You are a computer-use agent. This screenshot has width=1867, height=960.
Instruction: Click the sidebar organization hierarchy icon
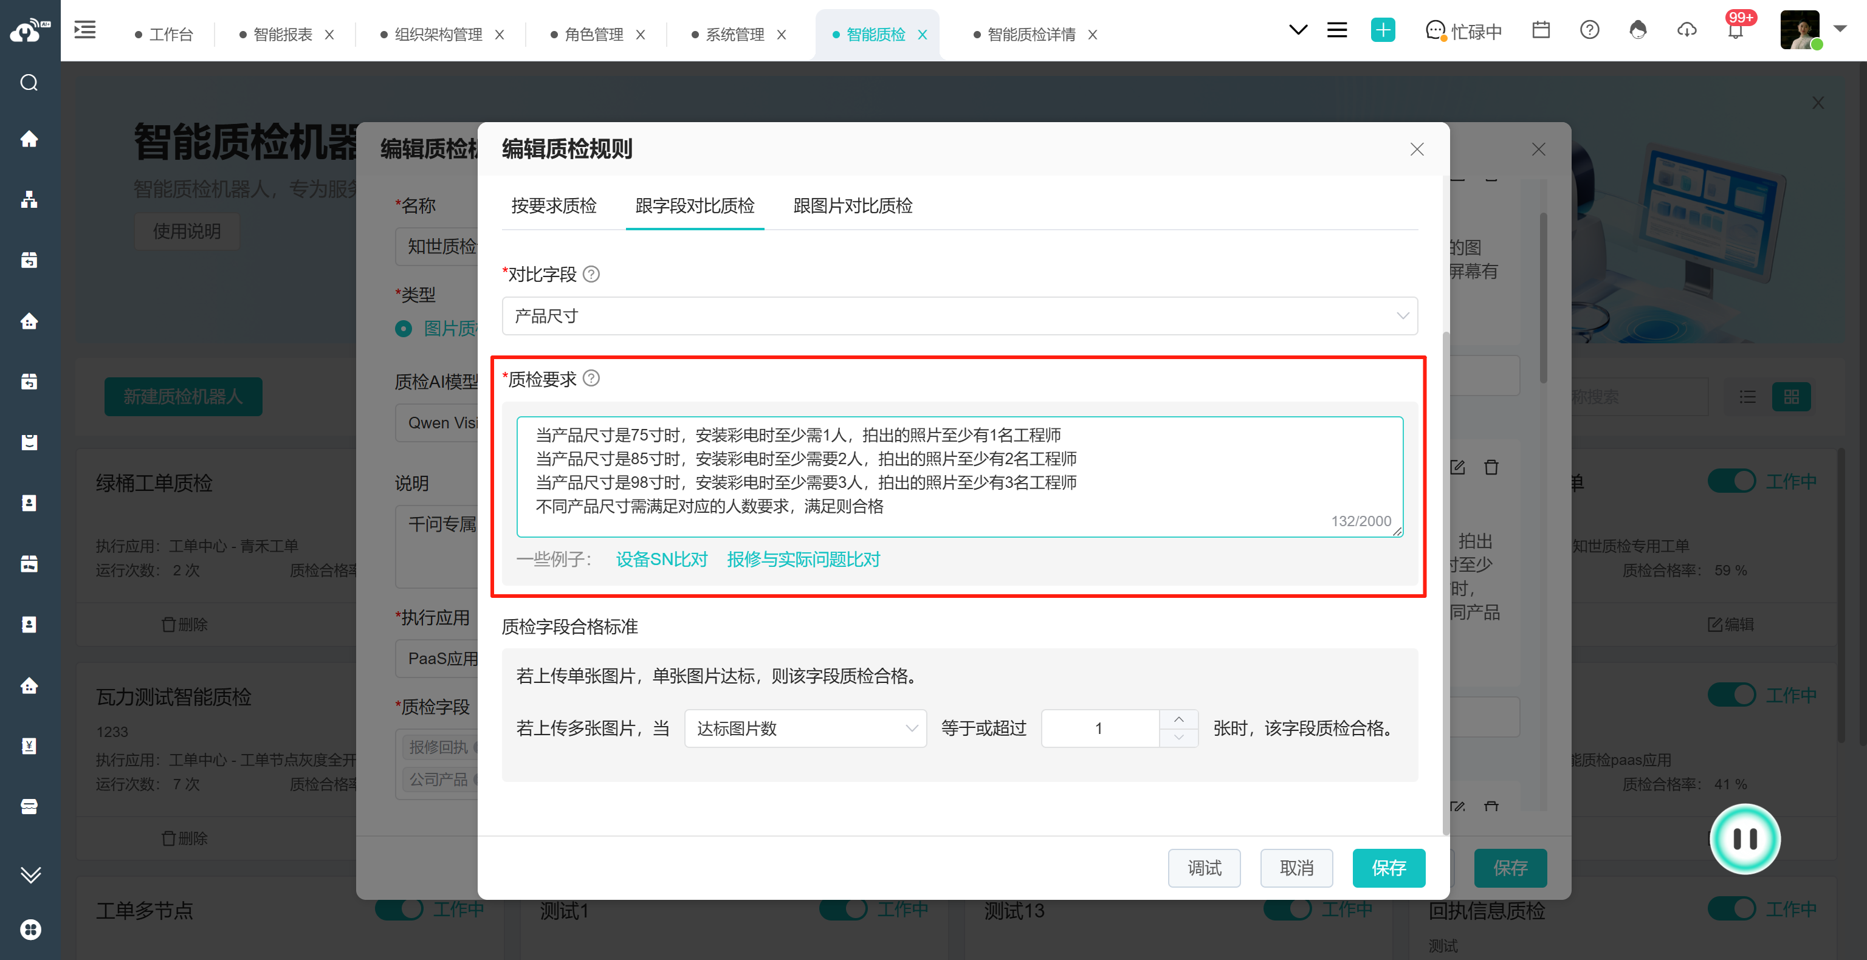[x=29, y=199]
